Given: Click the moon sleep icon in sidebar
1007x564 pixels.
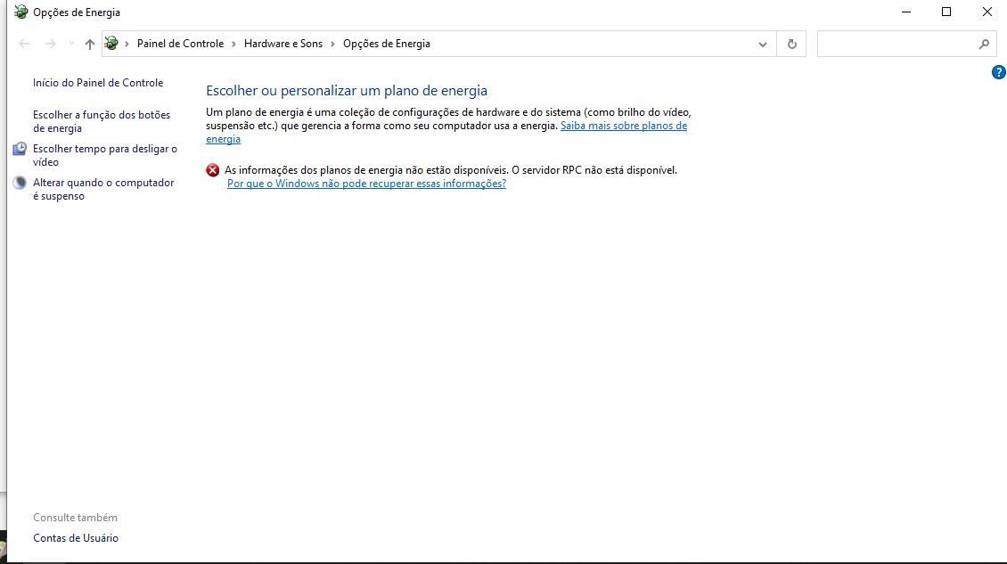Looking at the screenshot, I should click(20, 183).
